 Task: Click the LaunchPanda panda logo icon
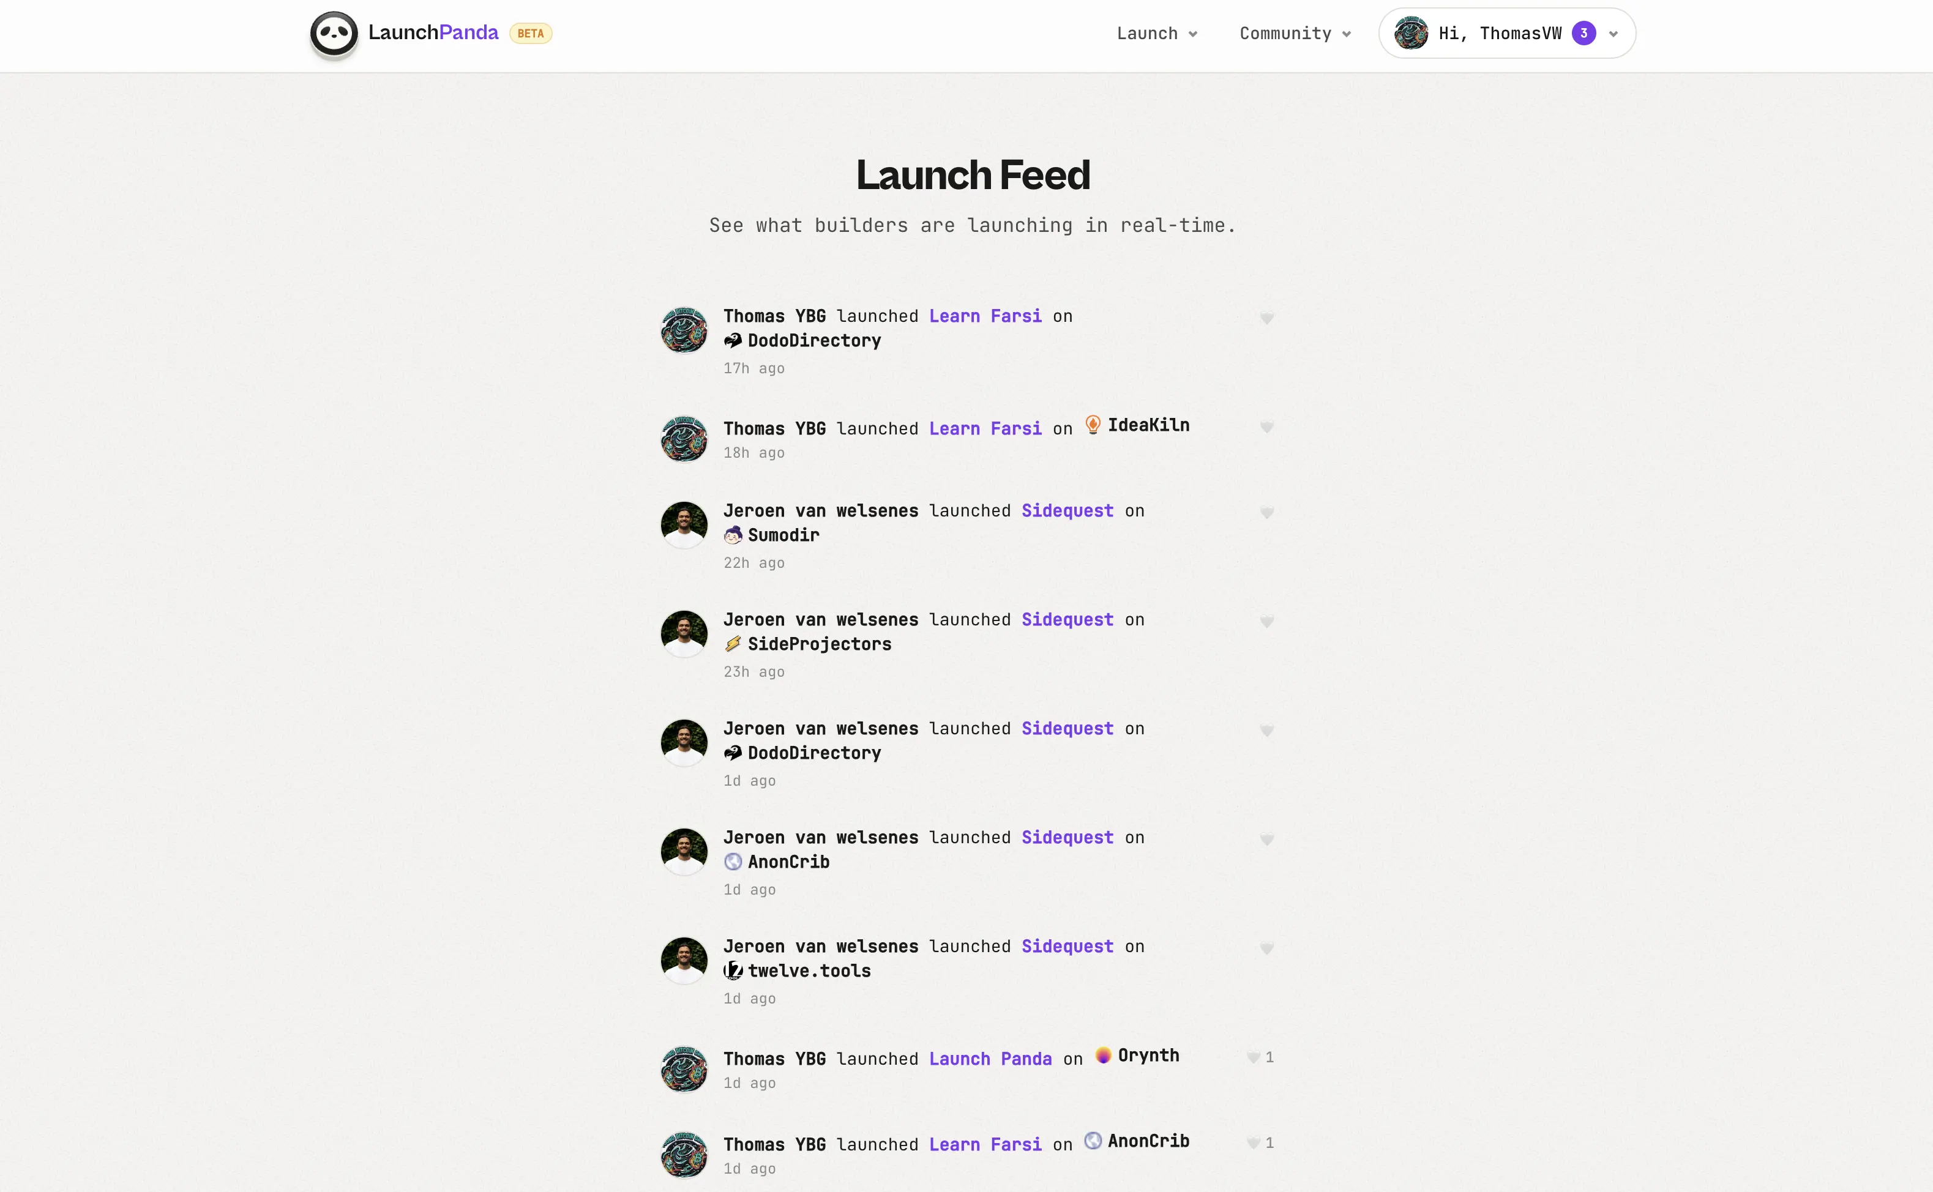[334, 34]
